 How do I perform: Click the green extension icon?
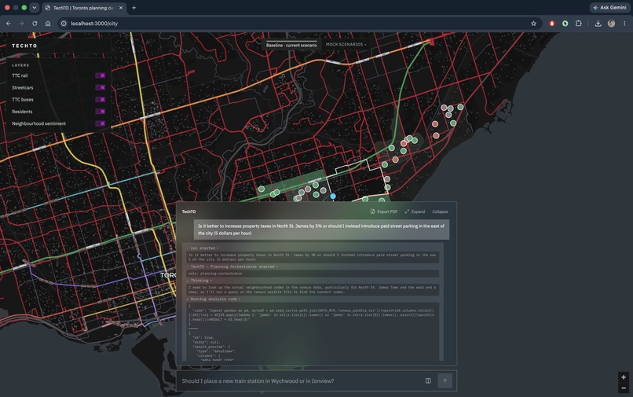tap(565, 24)
